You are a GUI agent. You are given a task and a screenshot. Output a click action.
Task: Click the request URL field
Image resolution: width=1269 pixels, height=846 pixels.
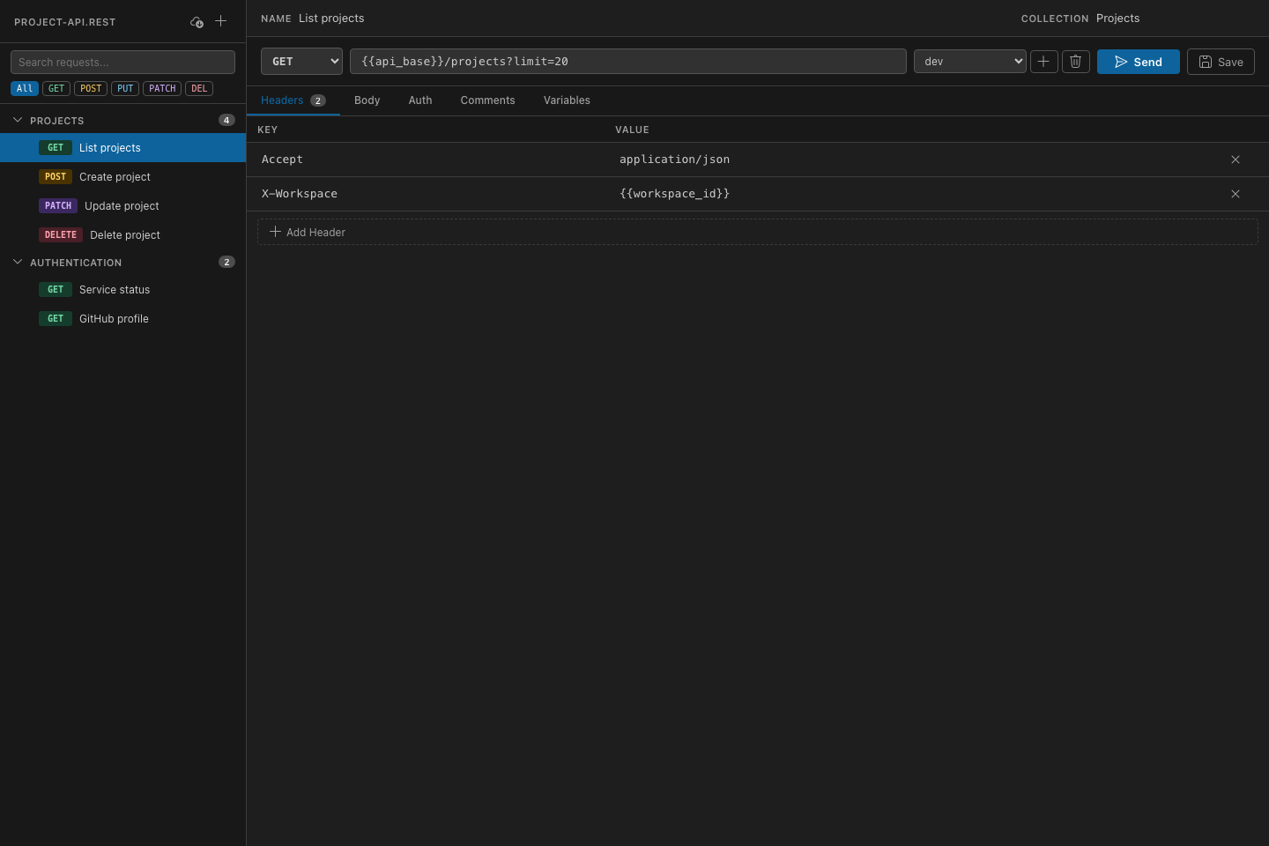pos(627,62)
